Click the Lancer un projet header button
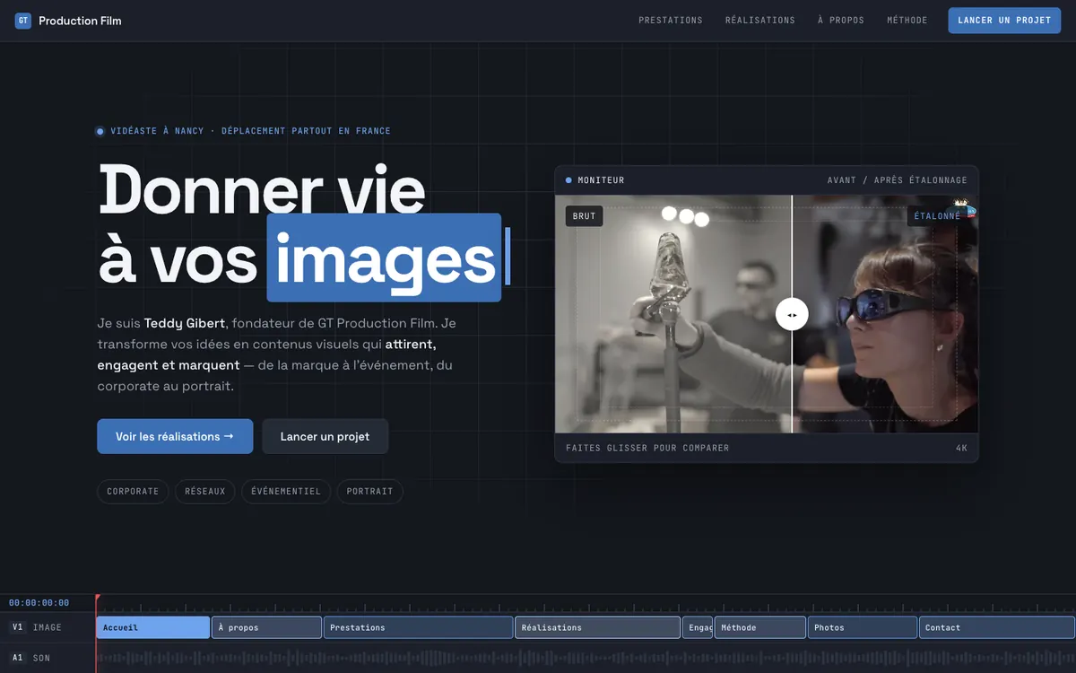The image size is (1076, 673). [1004, 21]
